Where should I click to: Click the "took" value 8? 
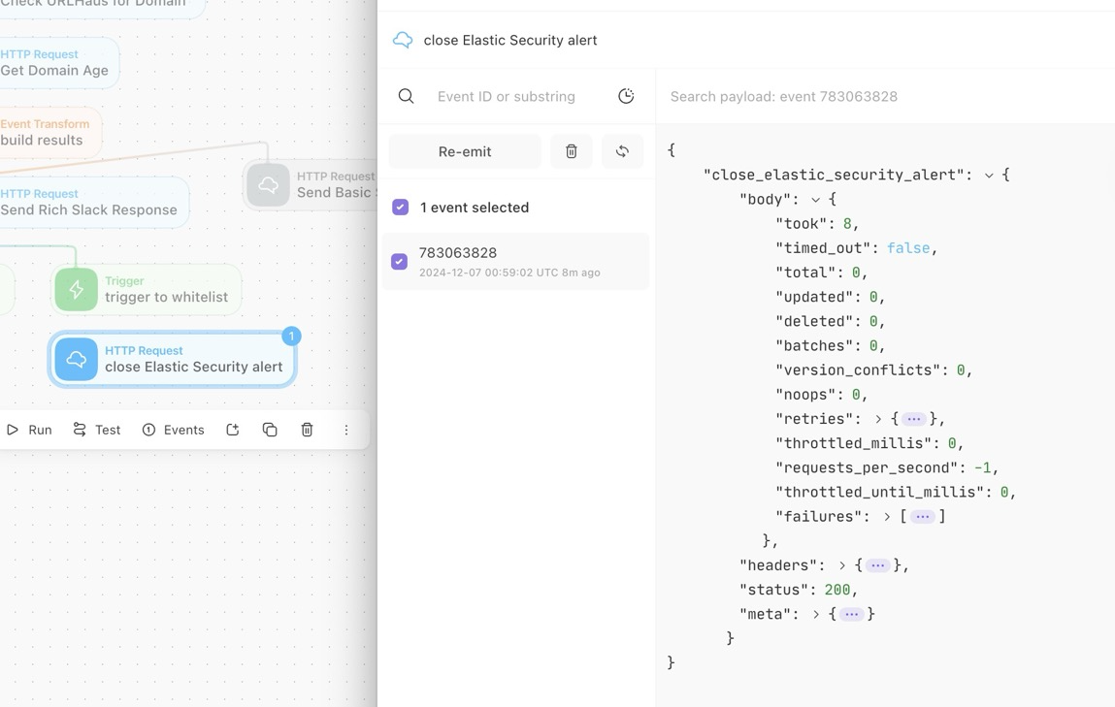point(847,224)
